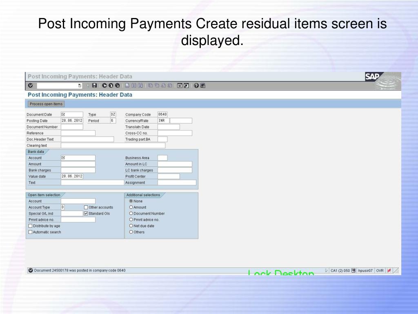
Task: Click the Account Type field showing D
Action: [x=62, y=207]
